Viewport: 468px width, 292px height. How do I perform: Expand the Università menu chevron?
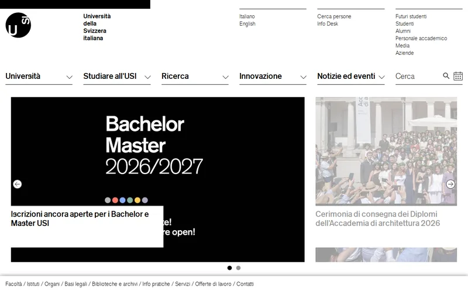tap(69, 77)
